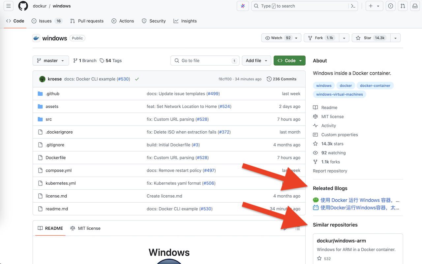Star the repository

371,38
